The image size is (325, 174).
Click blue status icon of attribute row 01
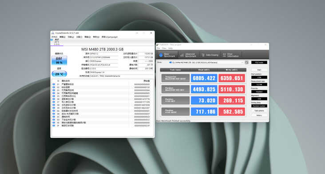[54, 84]
